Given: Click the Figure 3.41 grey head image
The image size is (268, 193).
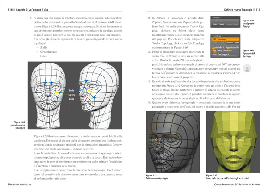Looking at the screenshot, I should coord(173,142).
